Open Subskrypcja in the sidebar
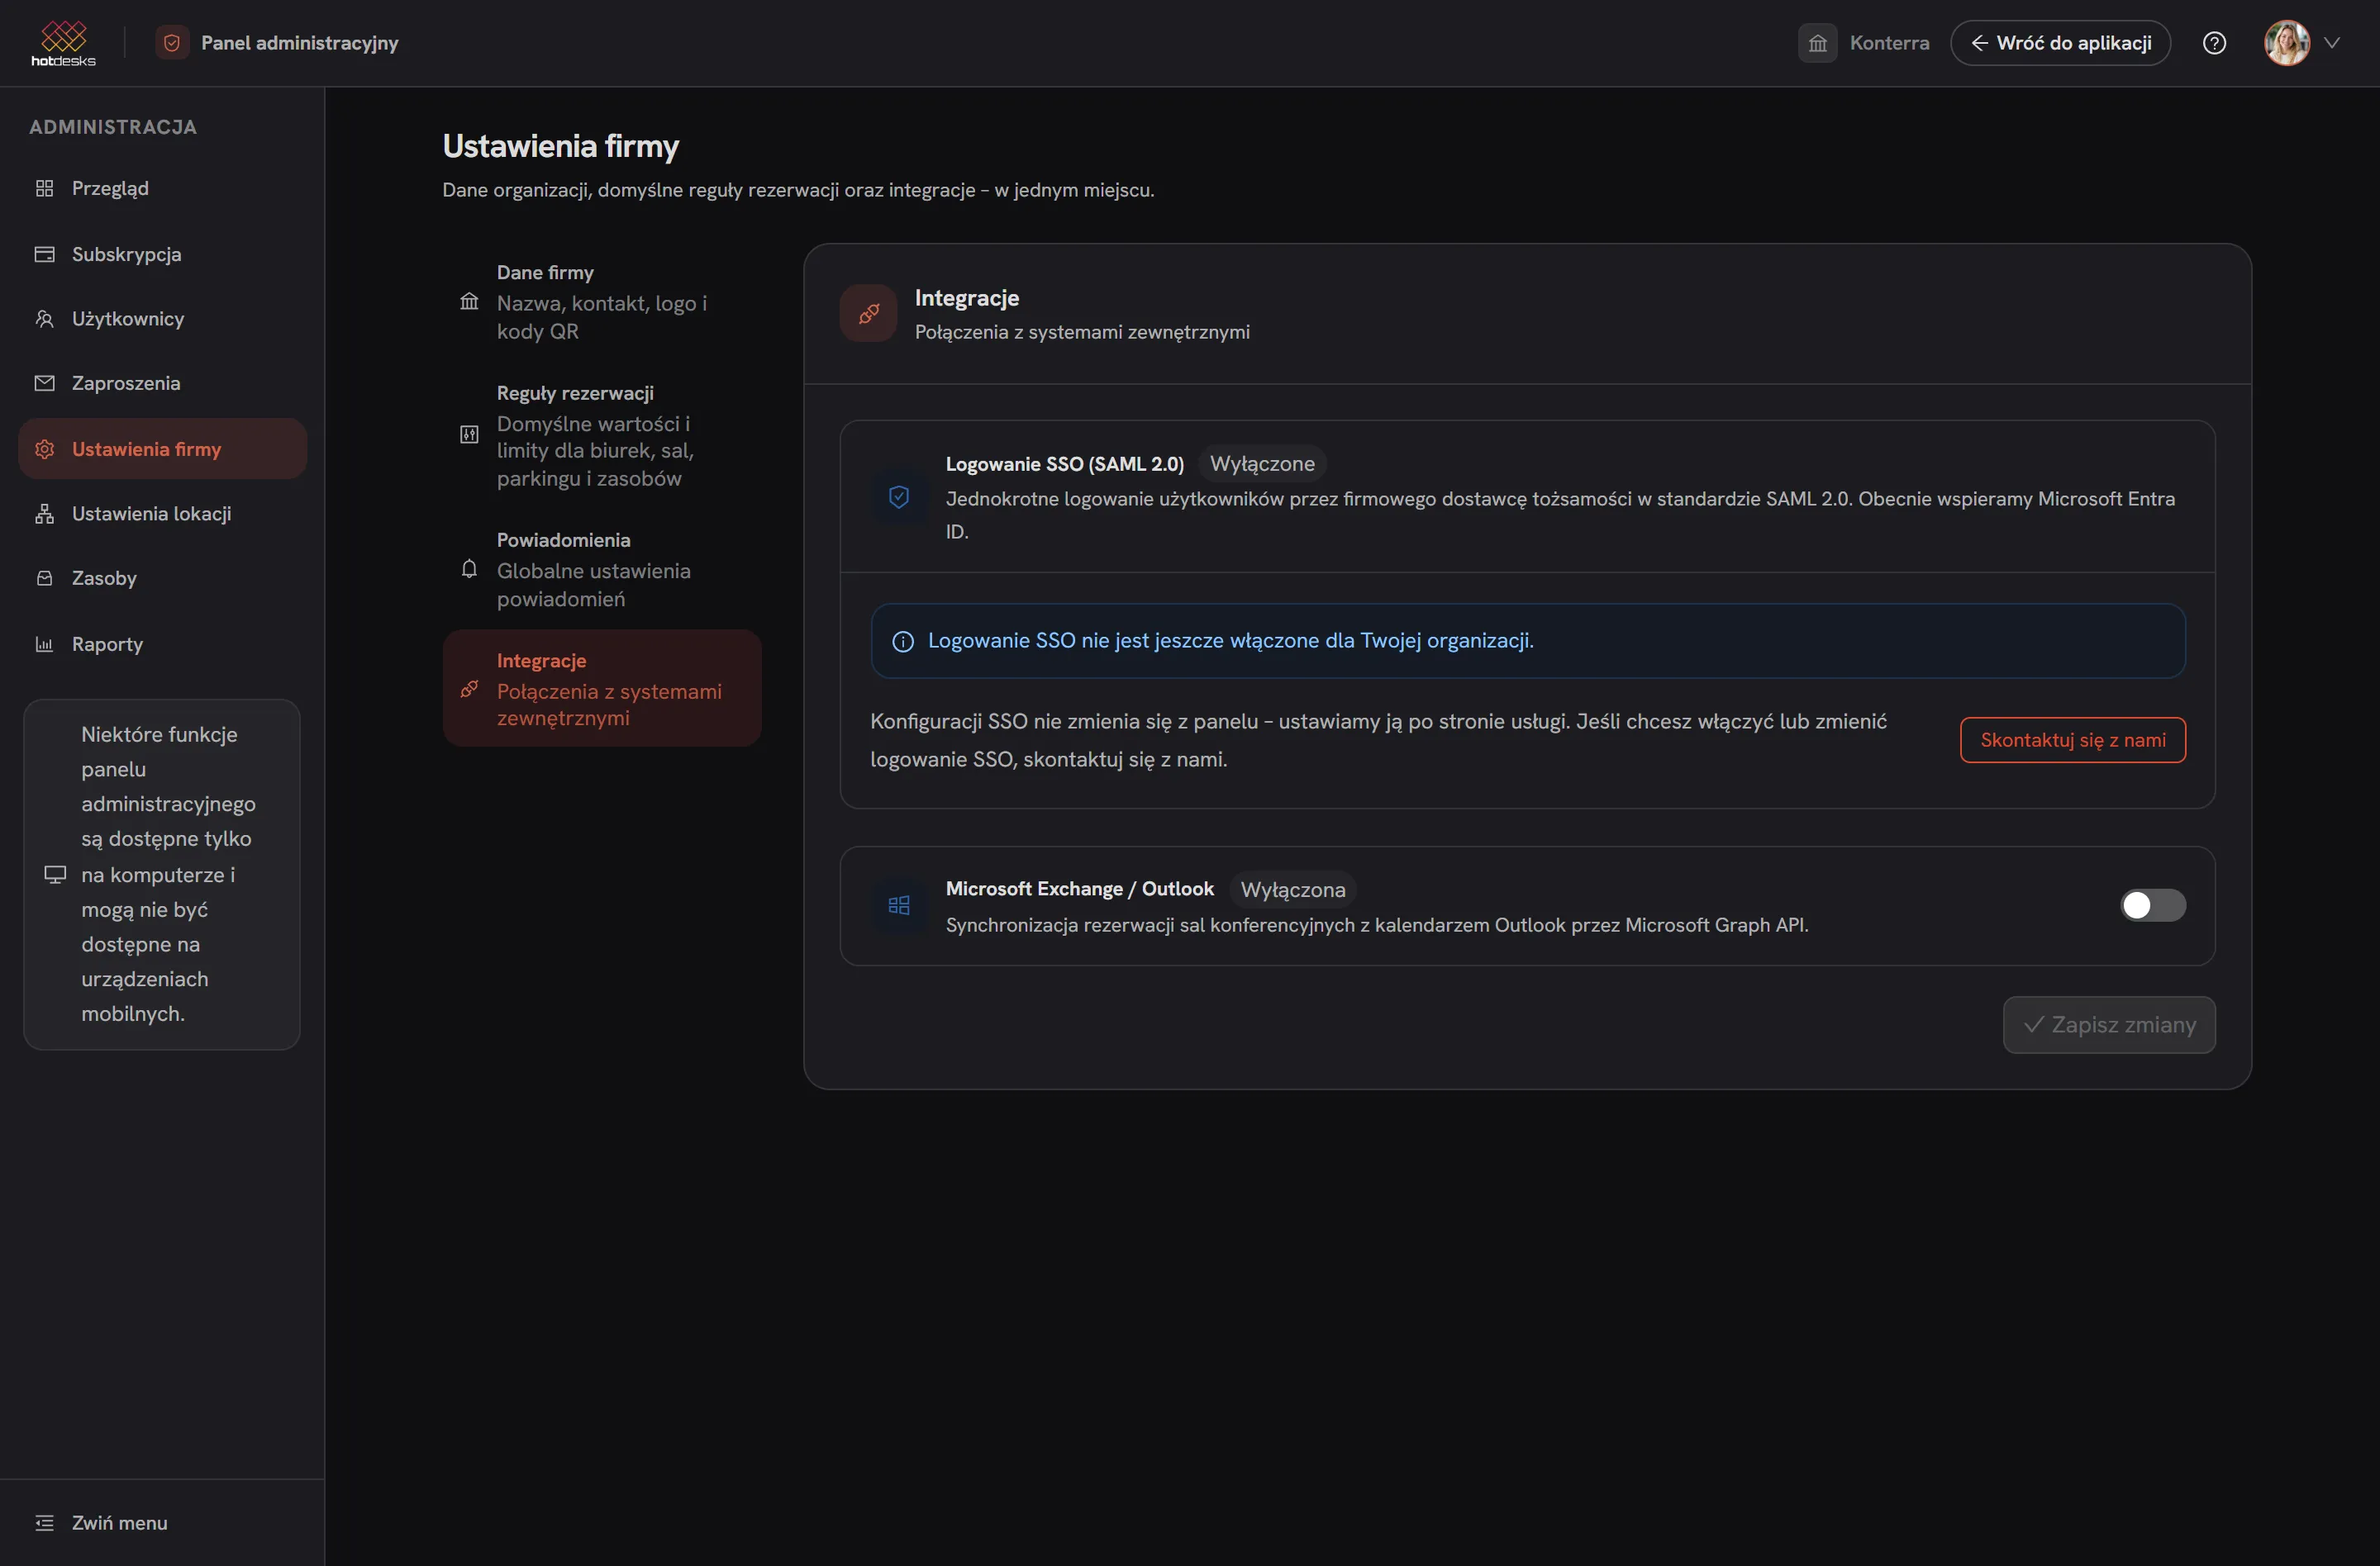Viewport: 2380px width, 1566px height. (162, 254)
